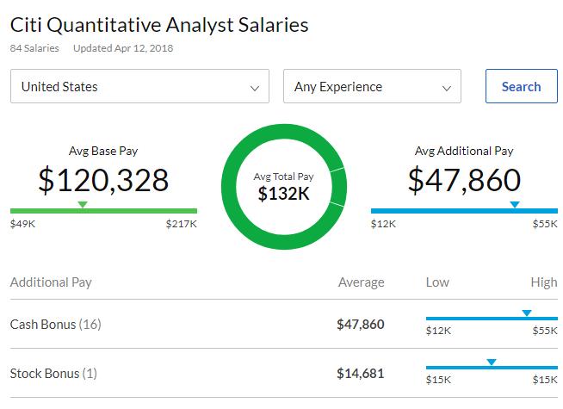Click the Average column header
The width and height of the screenshot is (563, 409).
pyautogui.click(x=361, y=282)
